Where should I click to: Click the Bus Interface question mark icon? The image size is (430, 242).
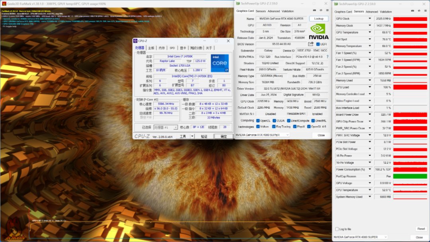click(327, 57)
